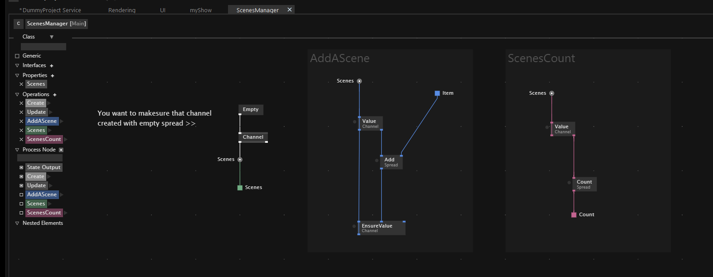
Task: Select the EnsureValue Channel node
Action: coord(381,228)
